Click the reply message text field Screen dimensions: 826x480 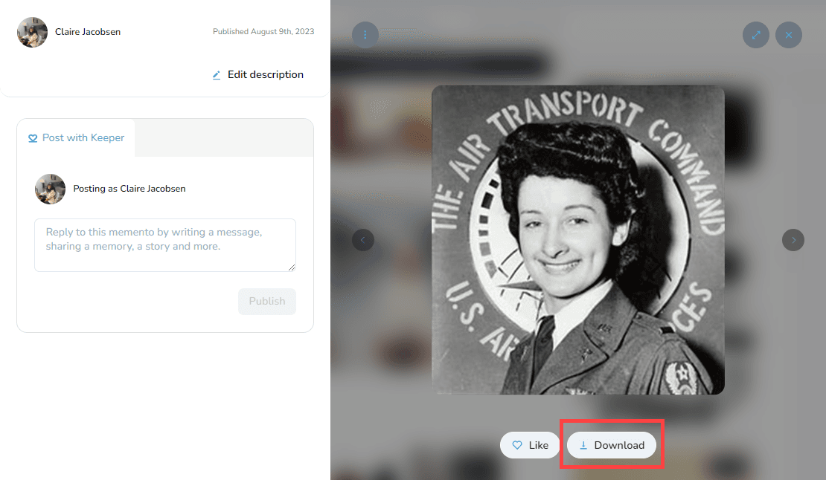(x=164, y=245)
